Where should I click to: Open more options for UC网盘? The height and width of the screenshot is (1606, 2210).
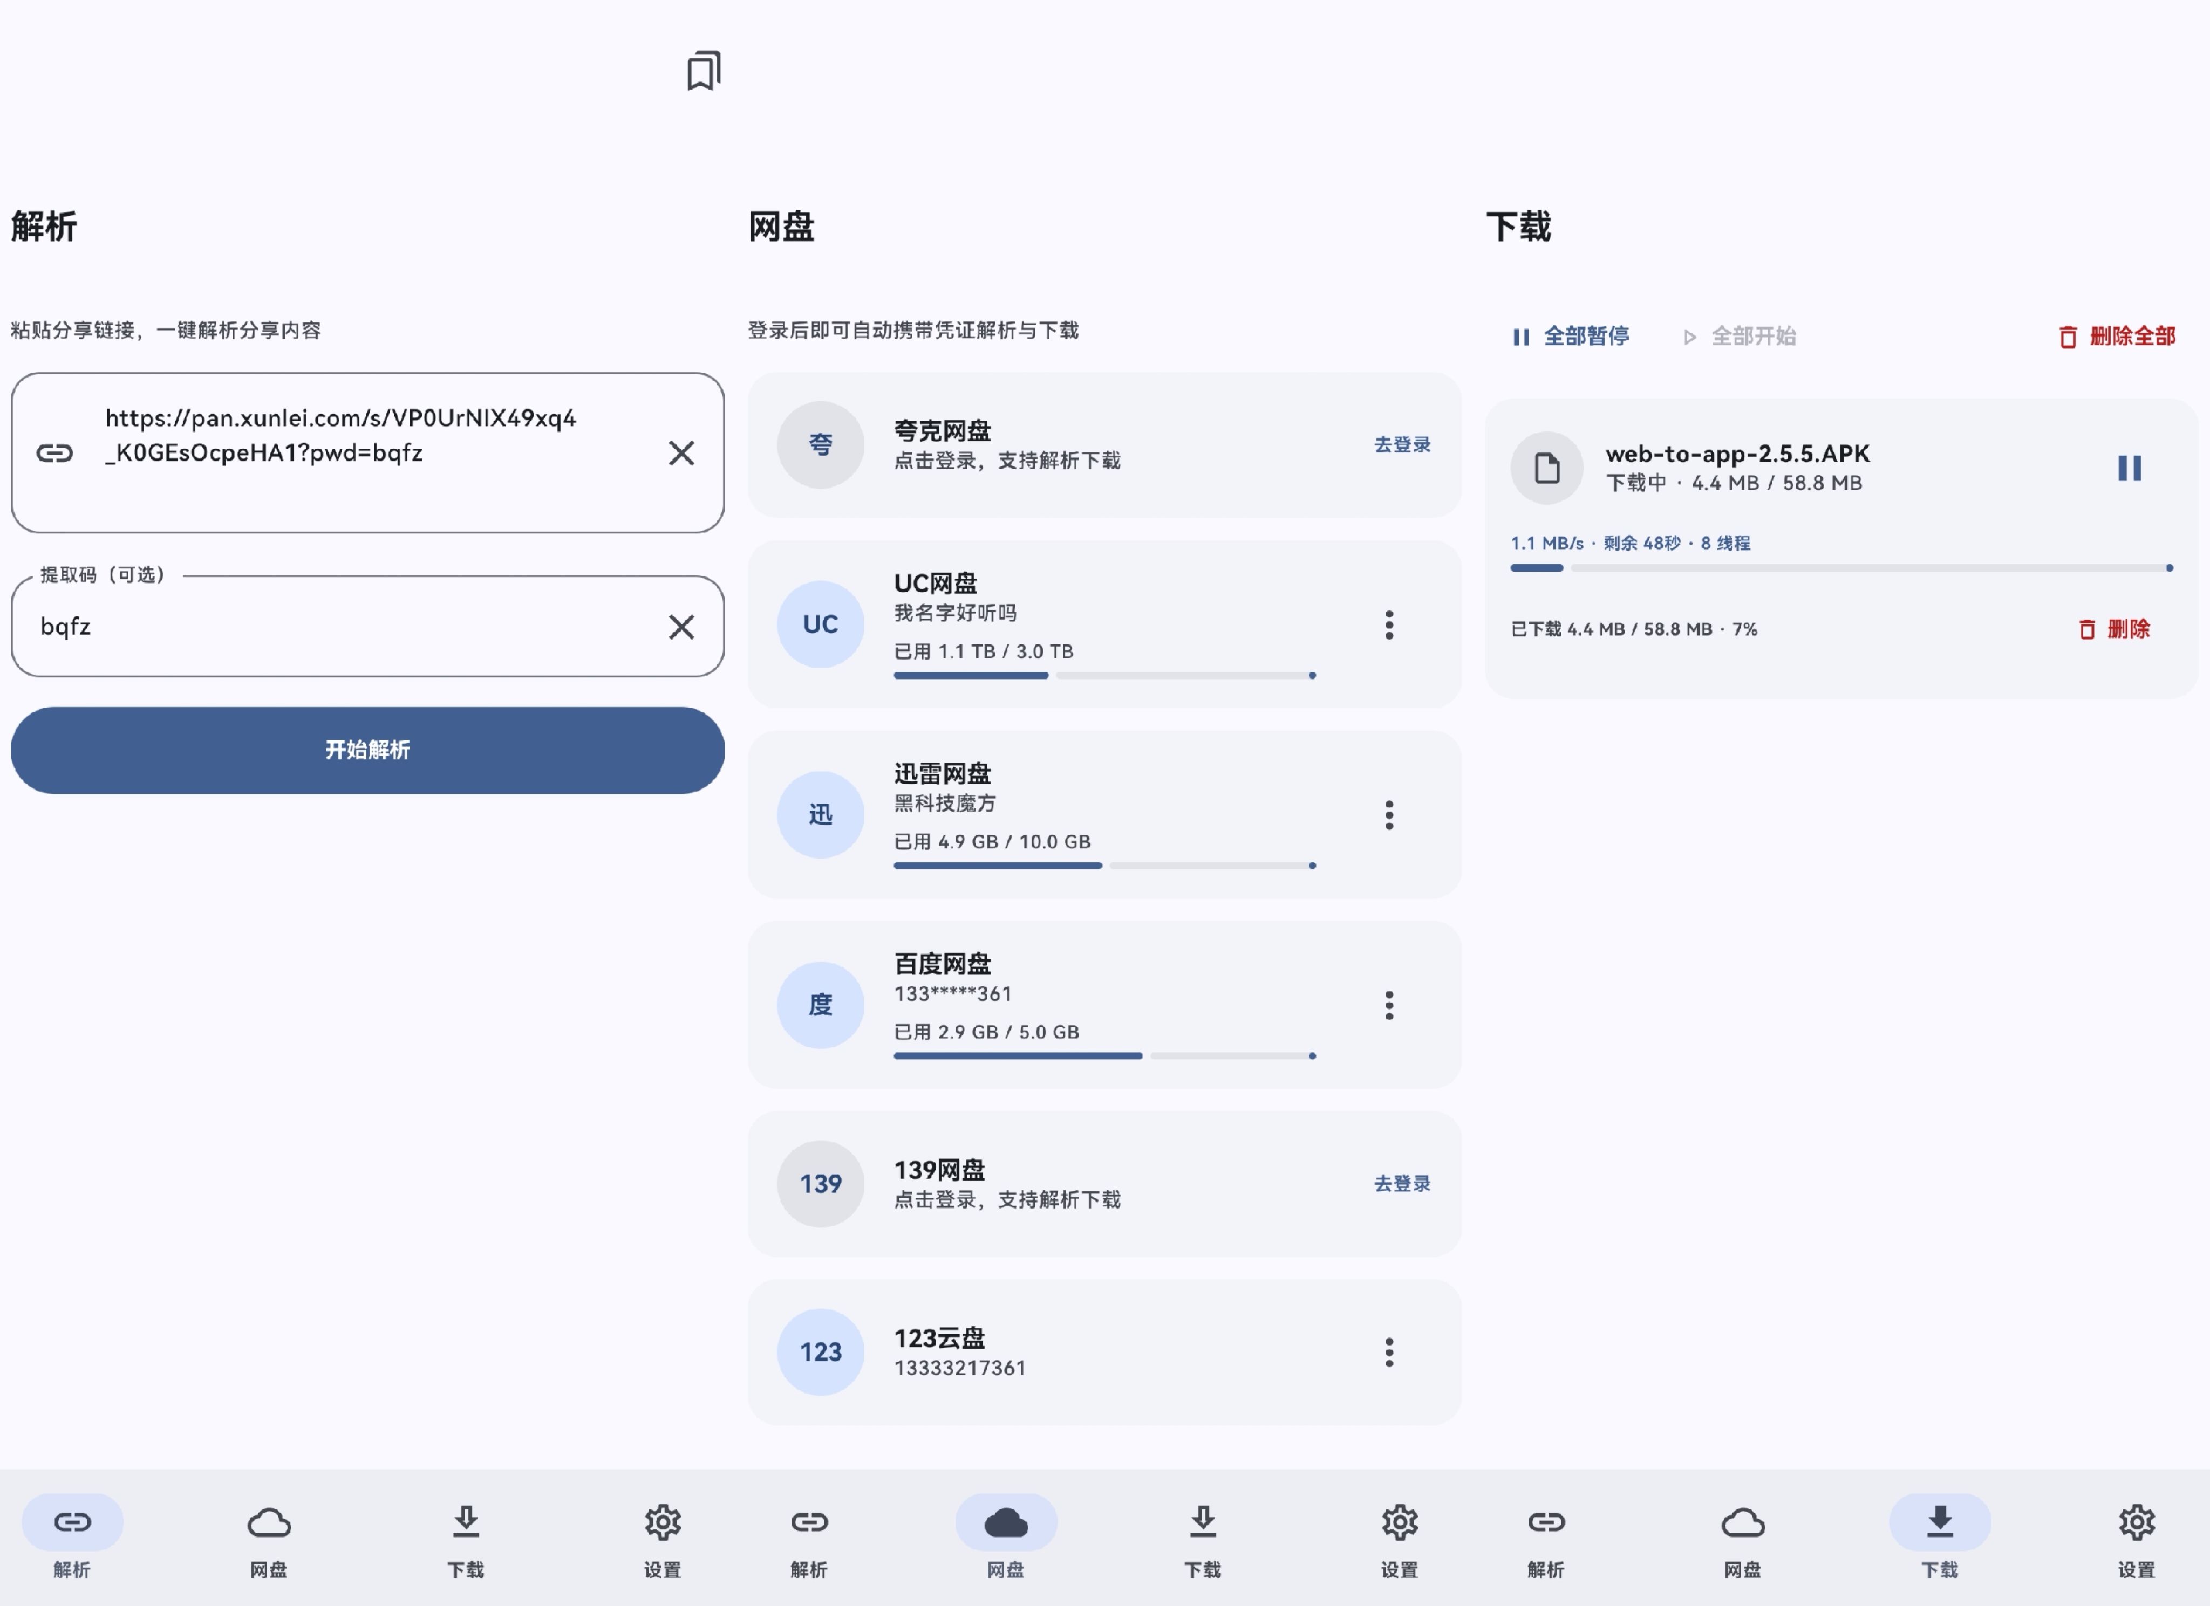pyautogui.click(x=1389, y=624)
